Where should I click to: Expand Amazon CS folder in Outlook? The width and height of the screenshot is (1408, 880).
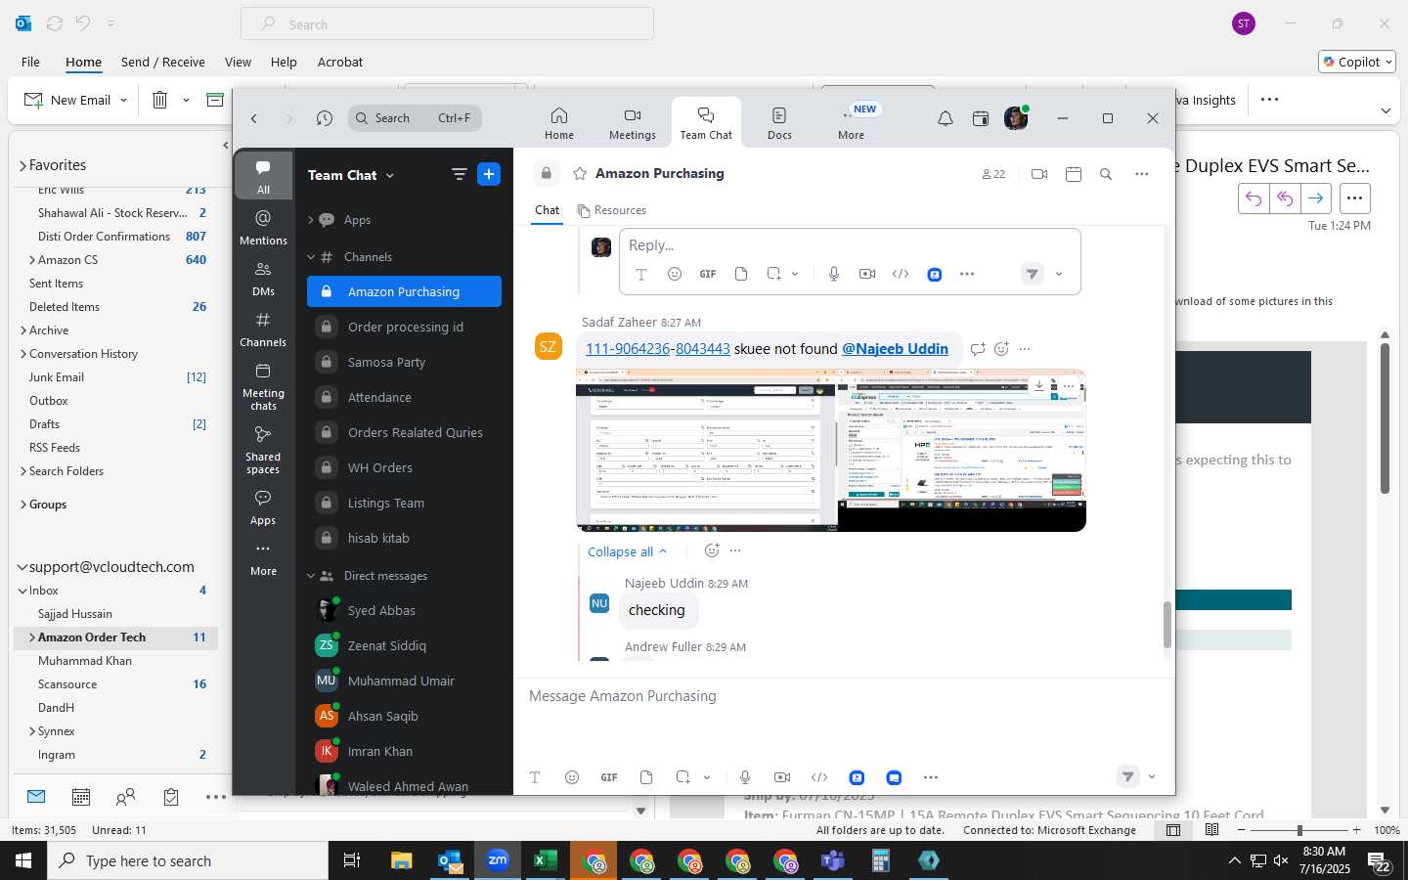pyautogui.click(x=32, y=260)
